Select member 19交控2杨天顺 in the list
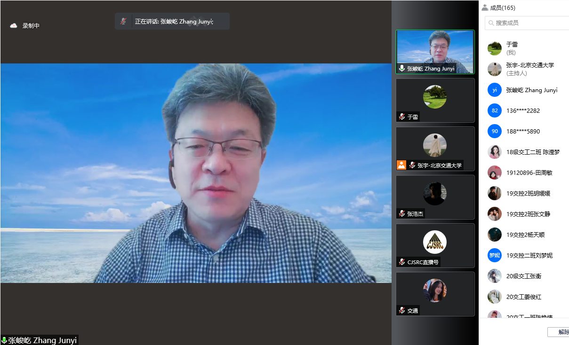Screen dimensions: 569x345 (525, 235)
